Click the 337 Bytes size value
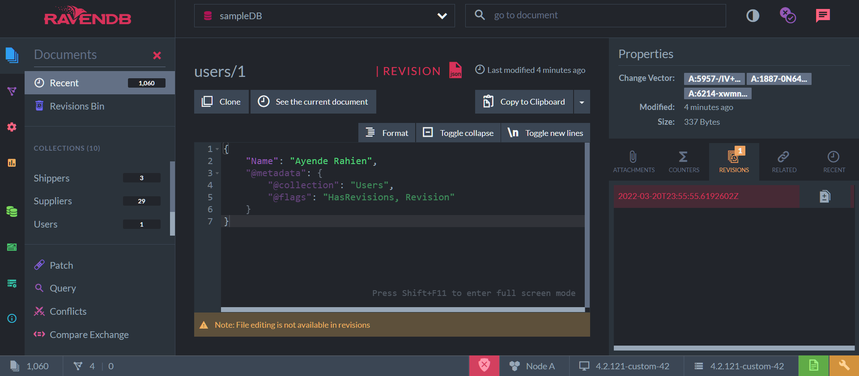Viewport: 859px width, 376px height. pos(702,122)
